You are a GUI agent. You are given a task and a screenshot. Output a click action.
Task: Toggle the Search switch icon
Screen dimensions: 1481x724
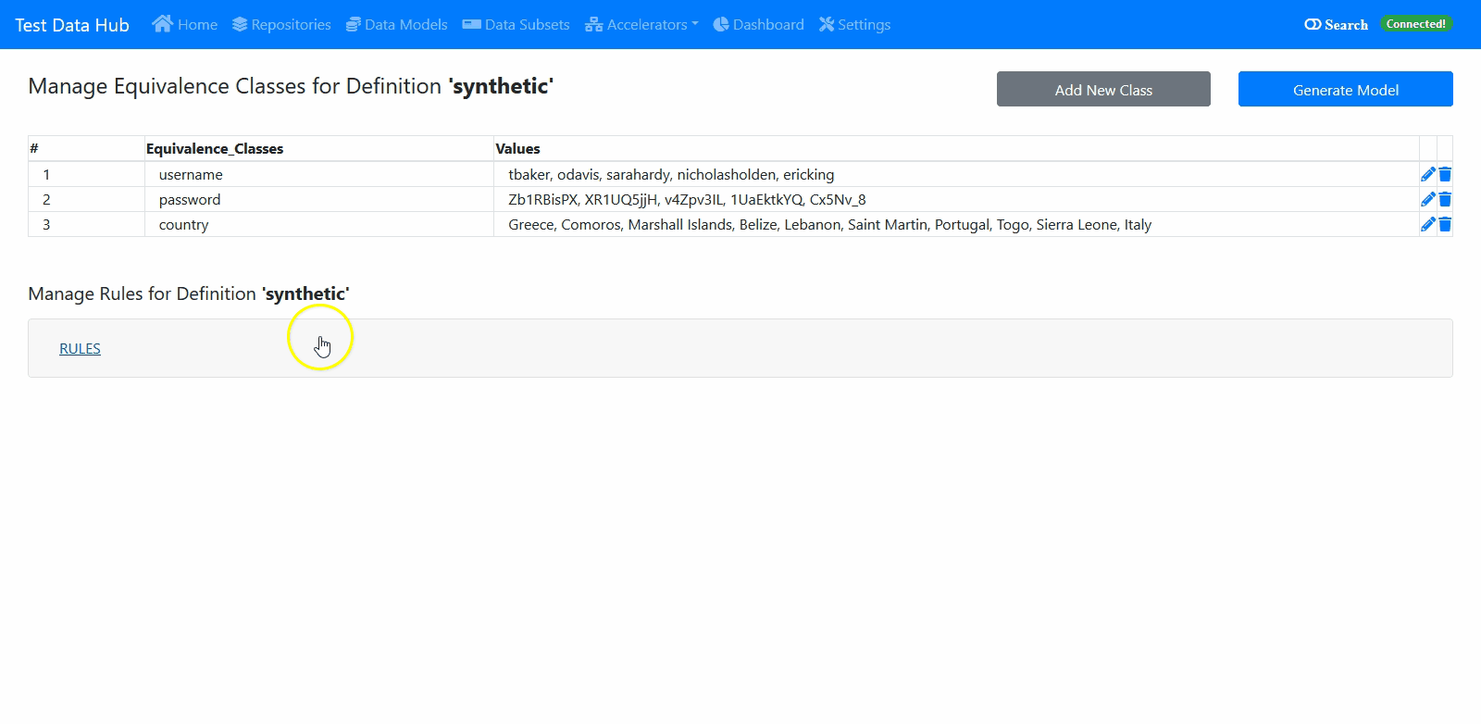click(x=1313, y=25)
